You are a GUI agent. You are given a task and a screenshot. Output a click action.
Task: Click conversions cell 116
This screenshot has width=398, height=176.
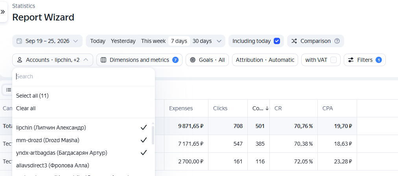pyautogui.click(x=260, y=161)
